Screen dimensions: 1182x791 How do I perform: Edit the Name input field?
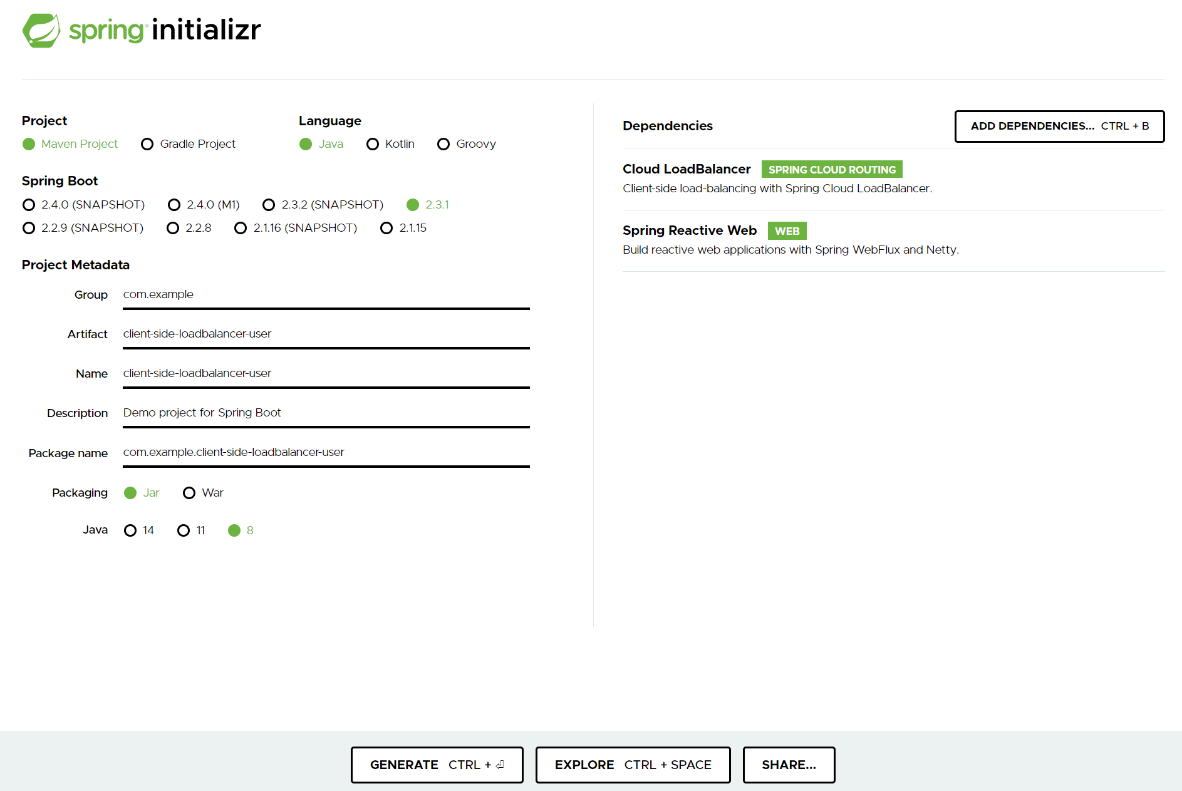[326, 374]
